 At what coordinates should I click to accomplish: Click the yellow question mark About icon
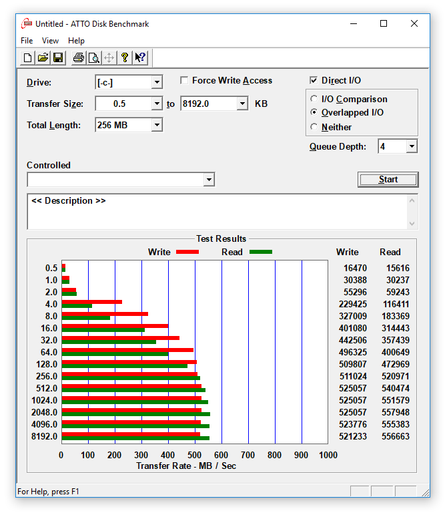click(124, 57)
